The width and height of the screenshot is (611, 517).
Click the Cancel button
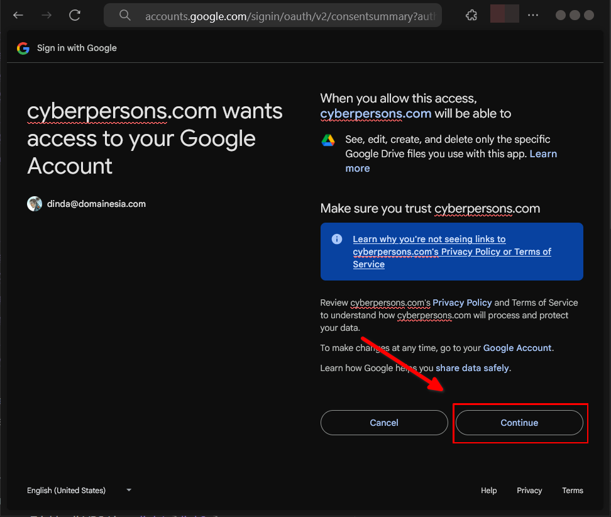(384, 423)
